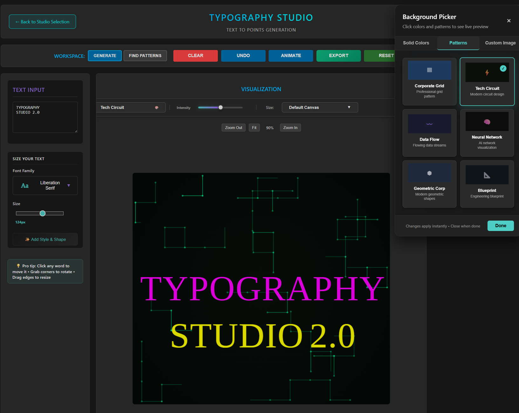
Task: Select the Blueprint triangle ruler icon
Action: point(487,175)
